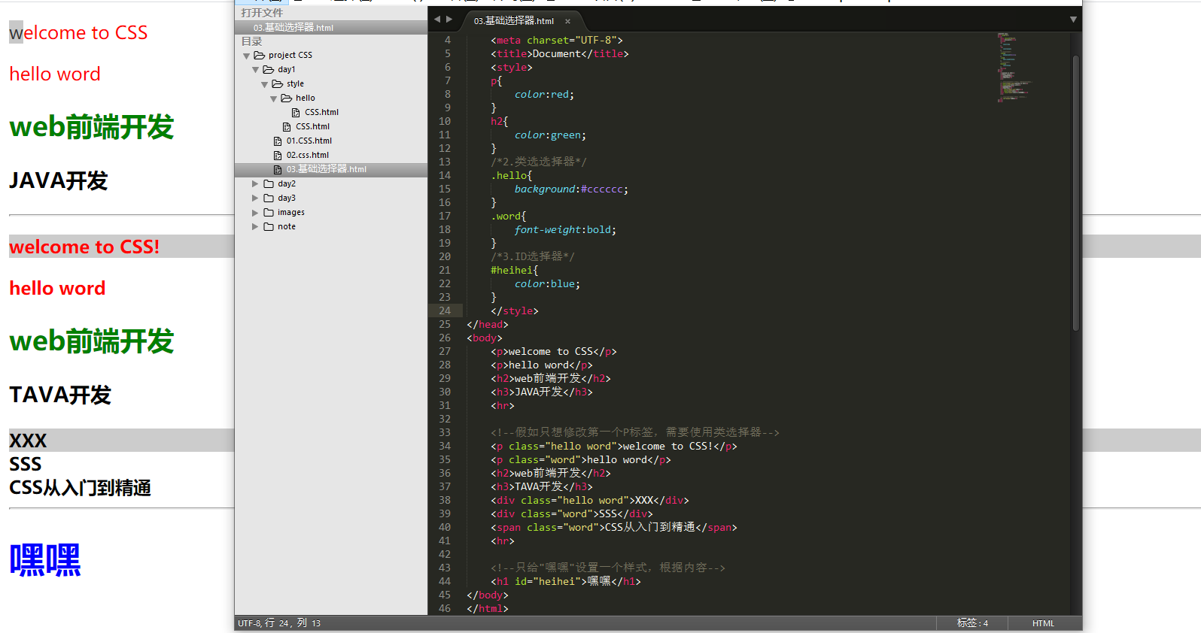1201x633 pixels.
Task: Select the note folder label
Action: coord(287,226)
